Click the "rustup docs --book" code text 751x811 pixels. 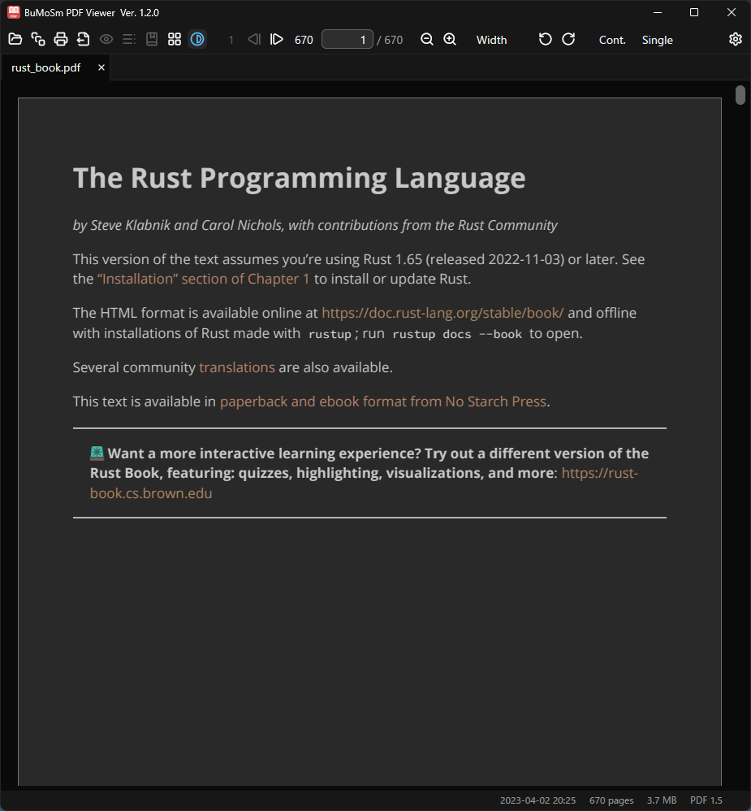point(457,334)
